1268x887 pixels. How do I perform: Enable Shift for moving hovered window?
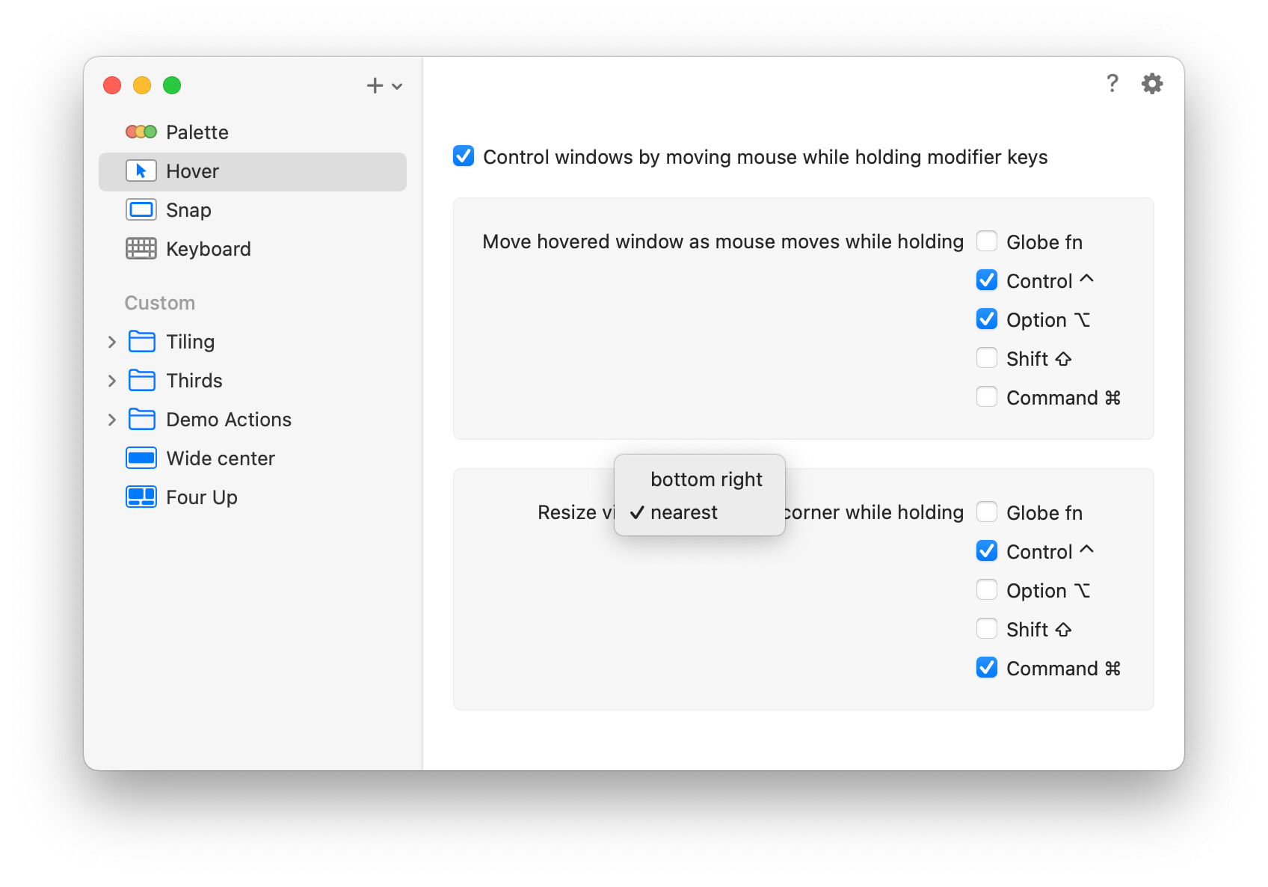(986, 358)
